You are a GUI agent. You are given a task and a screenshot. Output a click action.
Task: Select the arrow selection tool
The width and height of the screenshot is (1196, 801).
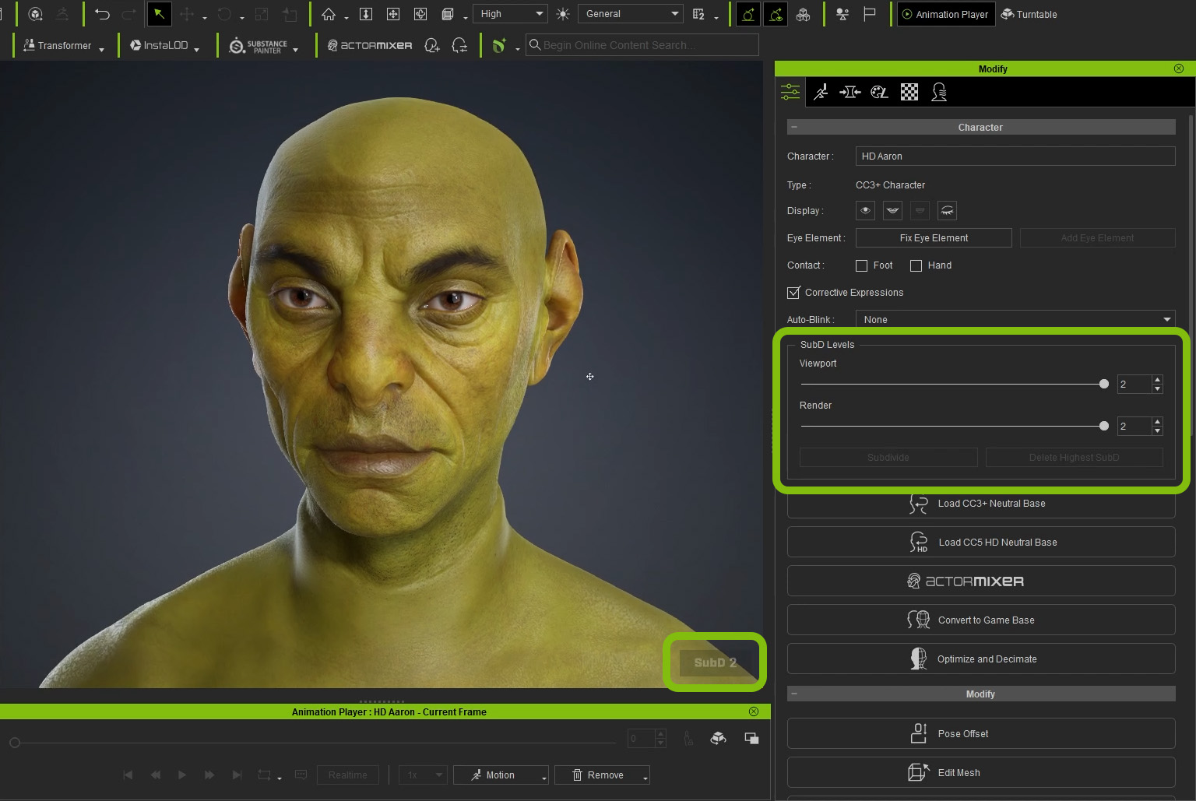point(159,14)
